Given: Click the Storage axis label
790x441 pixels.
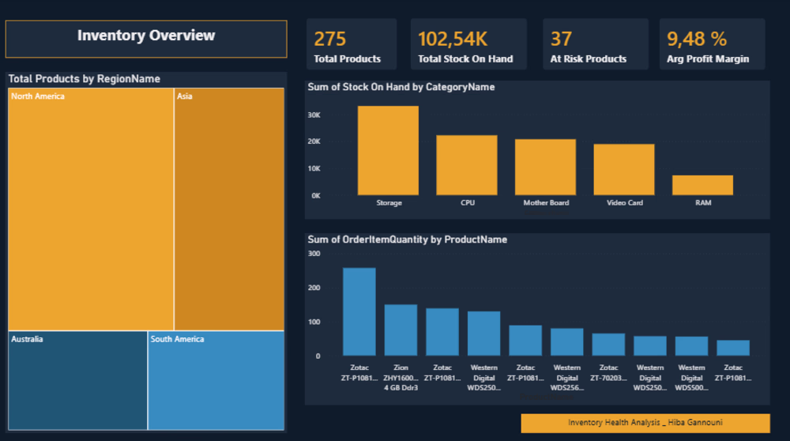Looking at the screenshot, I should tap(389, 202).
